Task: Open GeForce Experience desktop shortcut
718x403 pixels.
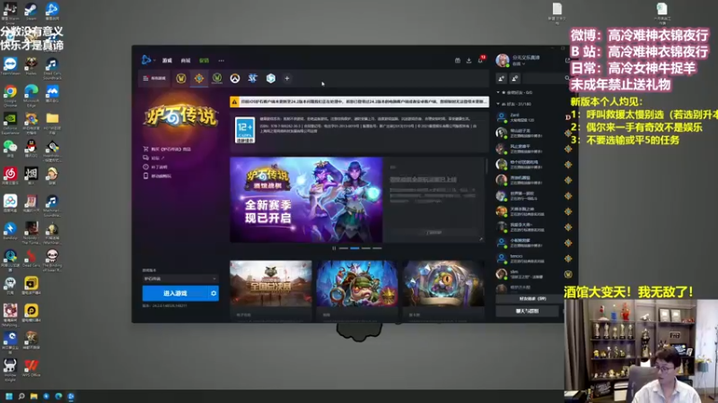Action: pos(10,123)
